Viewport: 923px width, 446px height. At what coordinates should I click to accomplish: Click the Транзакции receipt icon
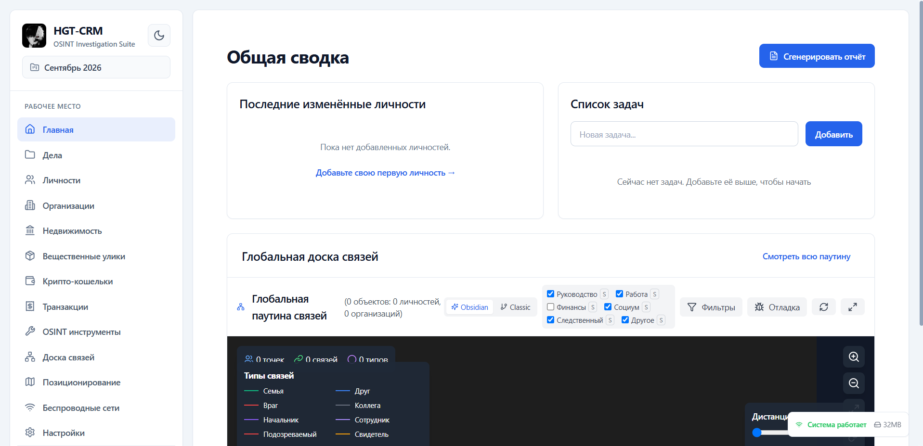tap(30, 306)
